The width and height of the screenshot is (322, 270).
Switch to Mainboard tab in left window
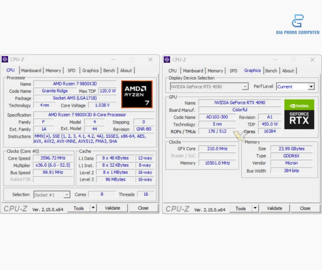[x=31, y=71]
